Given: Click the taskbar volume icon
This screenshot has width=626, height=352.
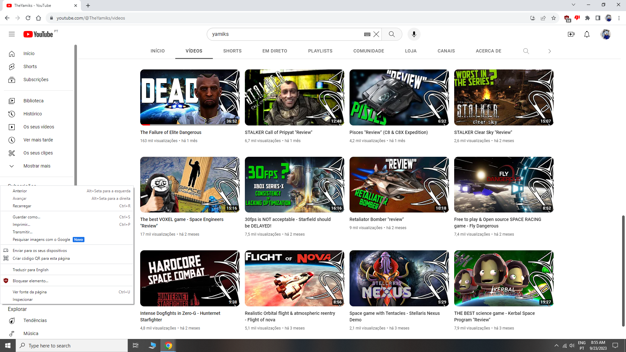Looking at the screenshot, I should [x=572, y=345].
